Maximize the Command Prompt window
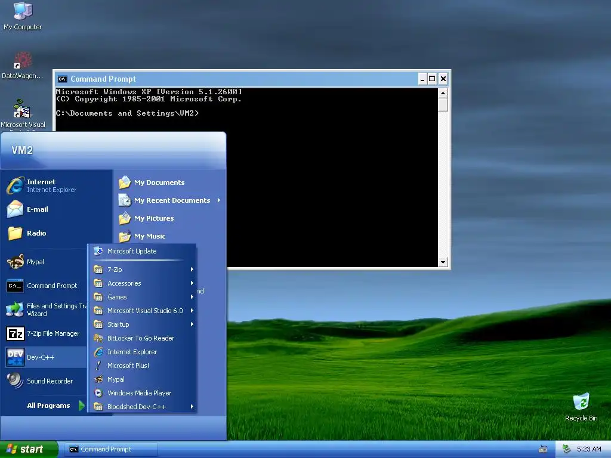The image size is (611, 458). click(x=432, y=79)
